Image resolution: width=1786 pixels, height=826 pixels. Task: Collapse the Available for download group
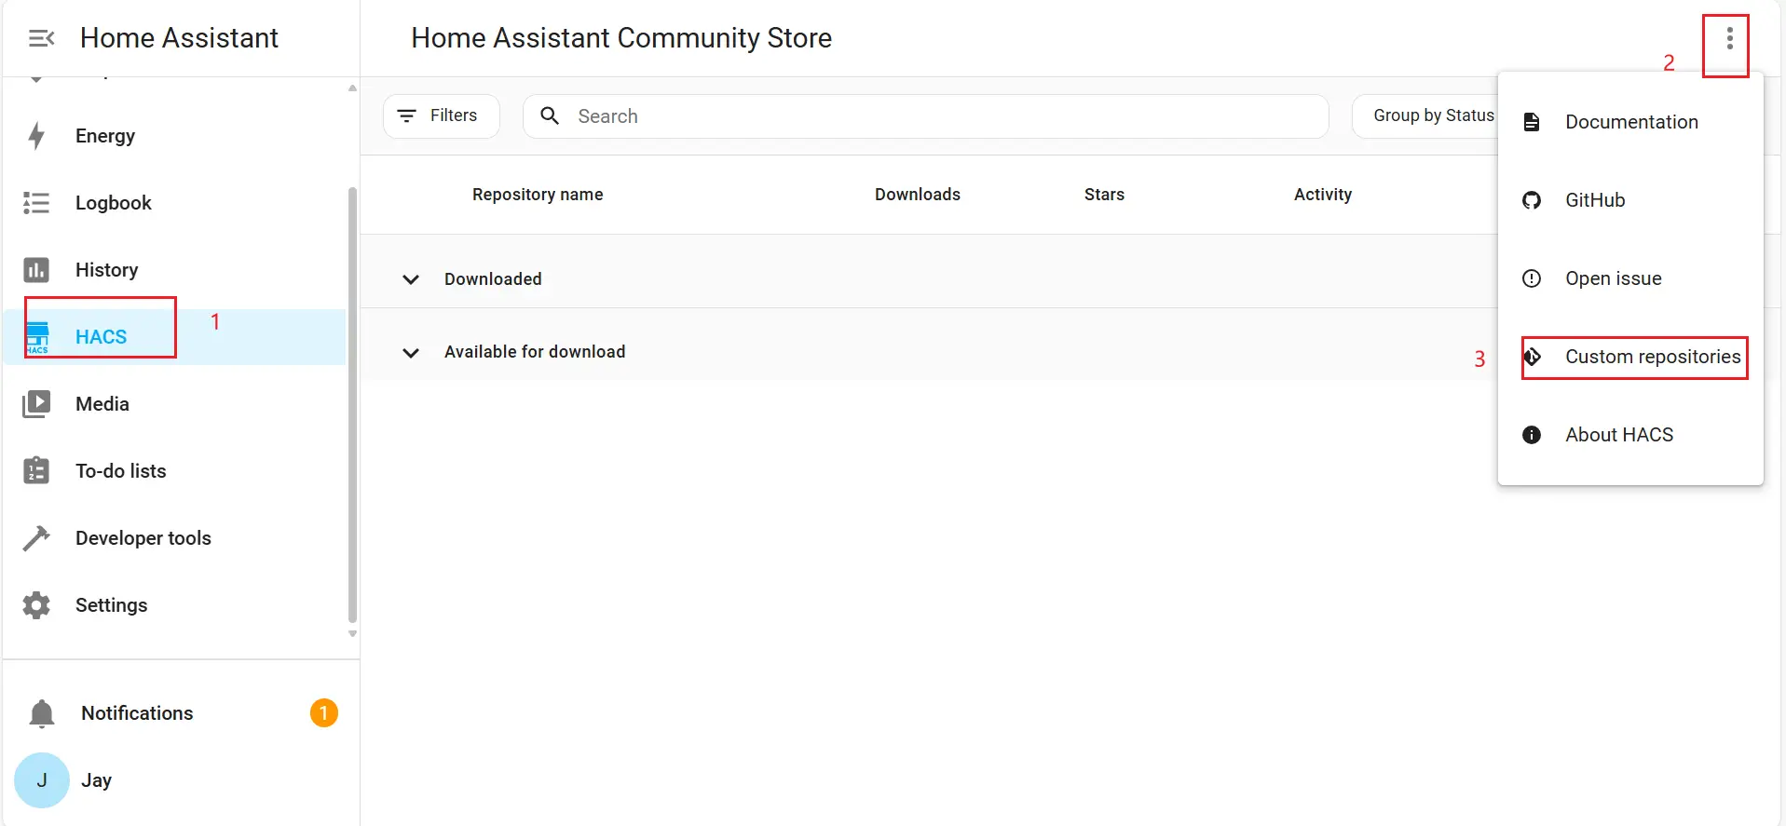point(410,353)
